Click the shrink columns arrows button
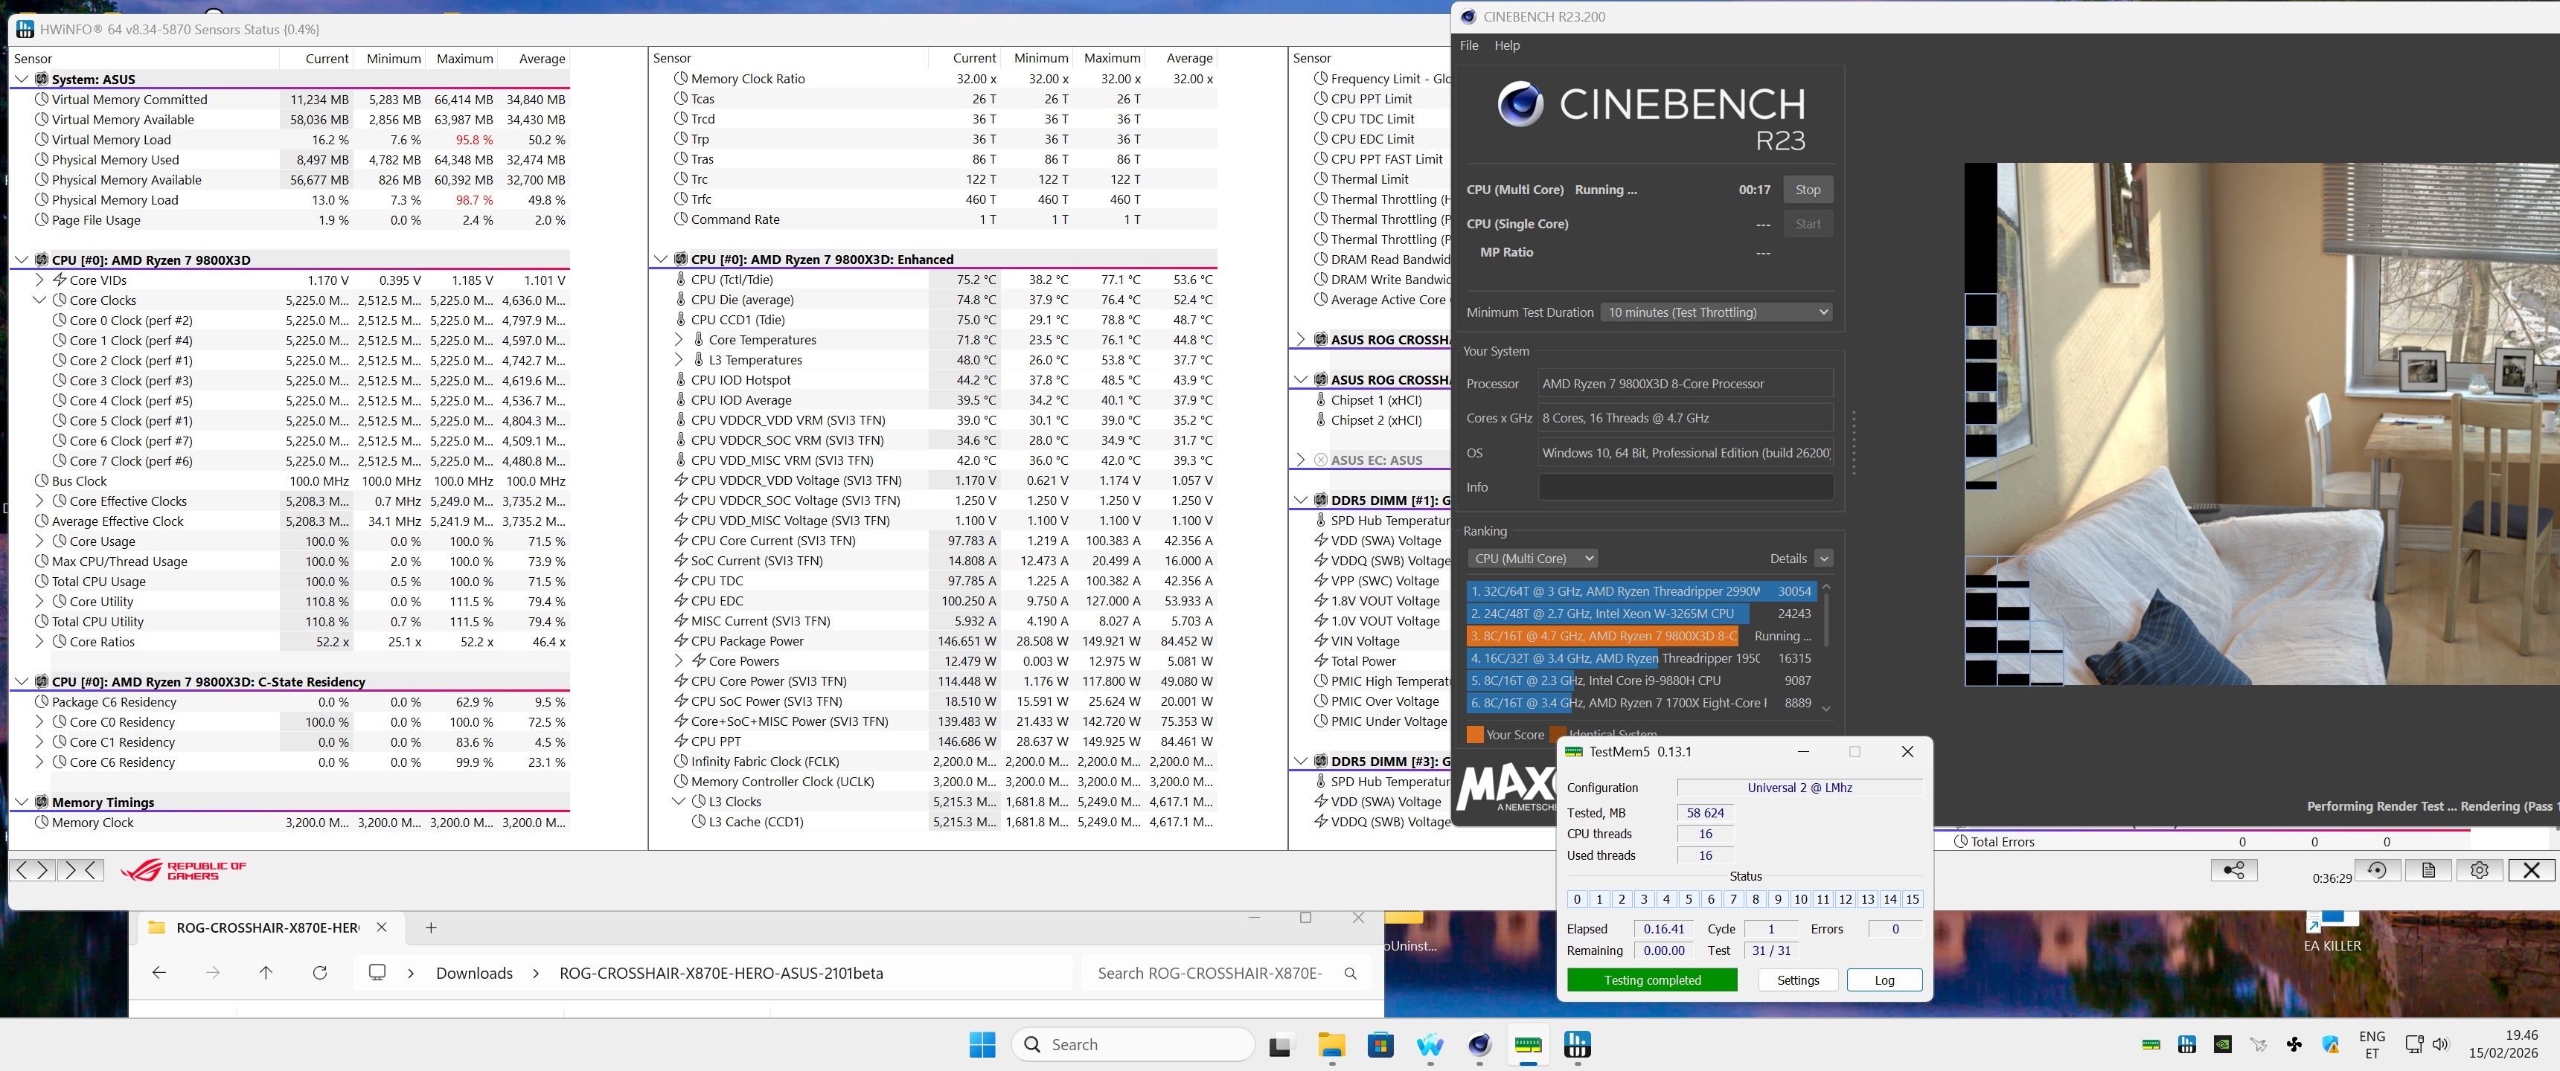 click(80, 870)
